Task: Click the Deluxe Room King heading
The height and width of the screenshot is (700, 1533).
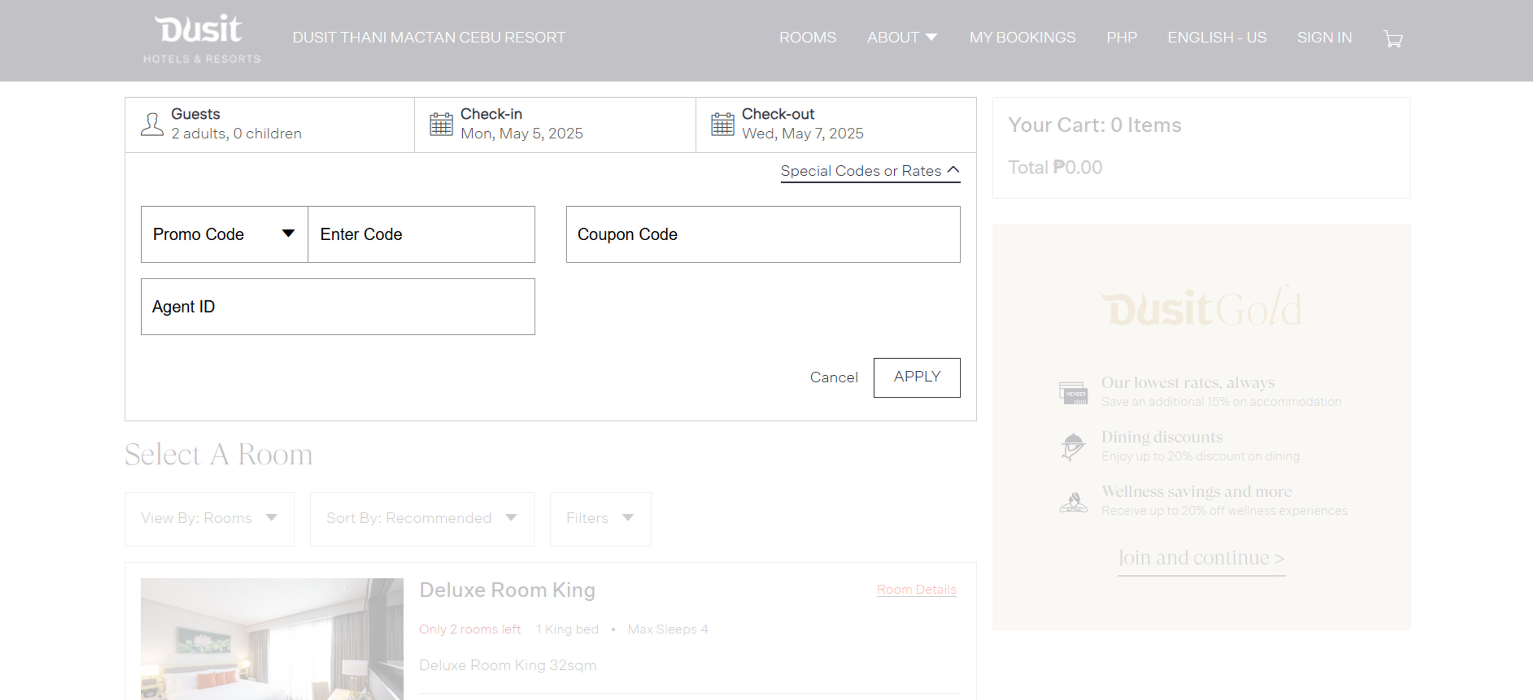Action: [x=507, y=590]
